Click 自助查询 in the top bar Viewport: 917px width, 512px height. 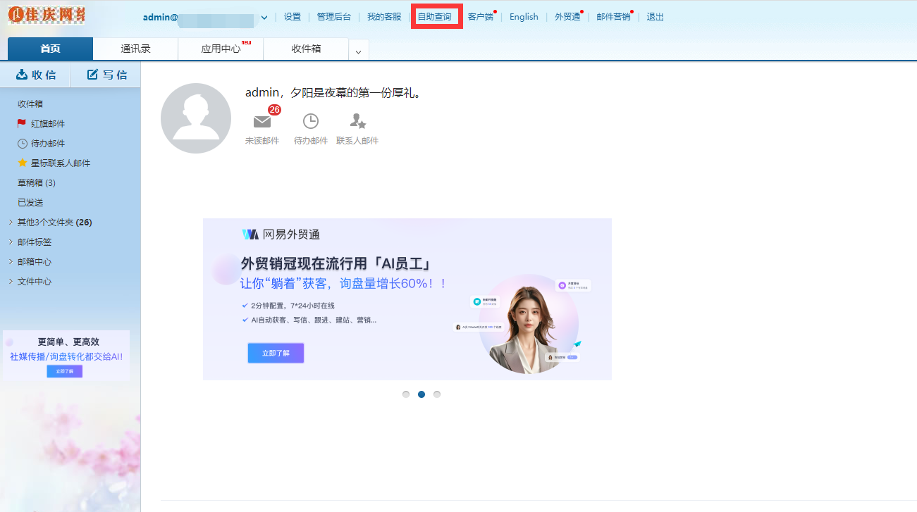(x=435, y=17)
